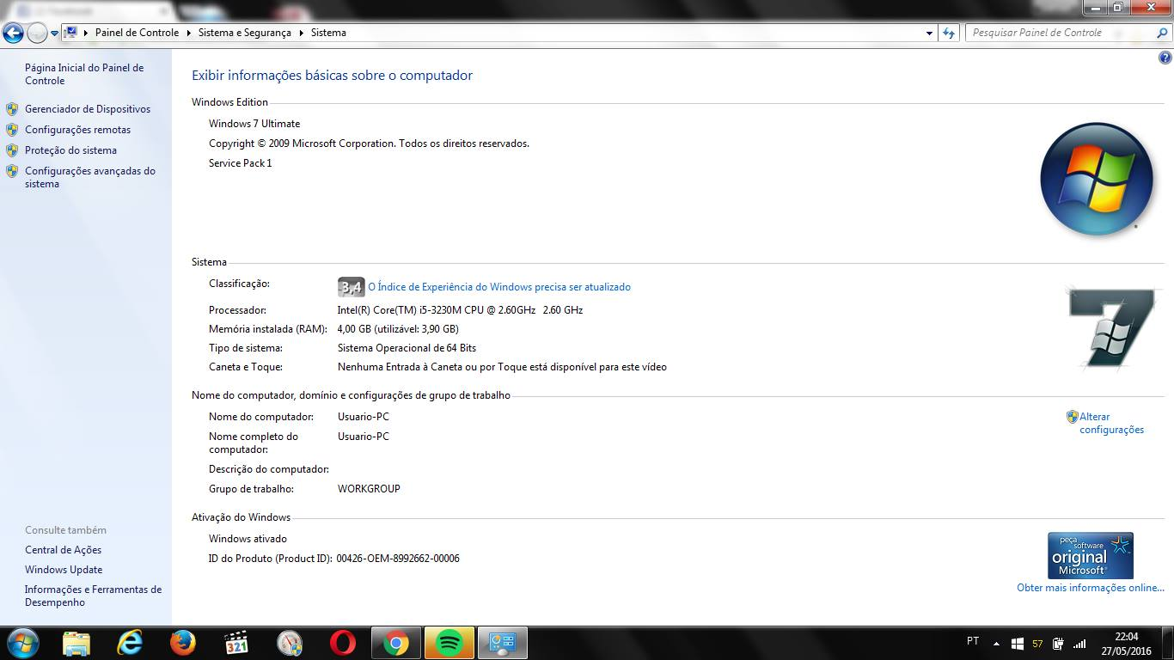This screenshot has height=660, width=1174.
Task: Click the Back navigation arrow
Action: [13, 34]
